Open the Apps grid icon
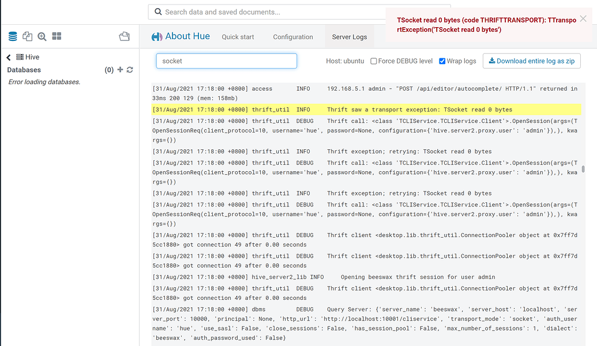Viewport: 597px width, 346px height. (x=56, y=36)
